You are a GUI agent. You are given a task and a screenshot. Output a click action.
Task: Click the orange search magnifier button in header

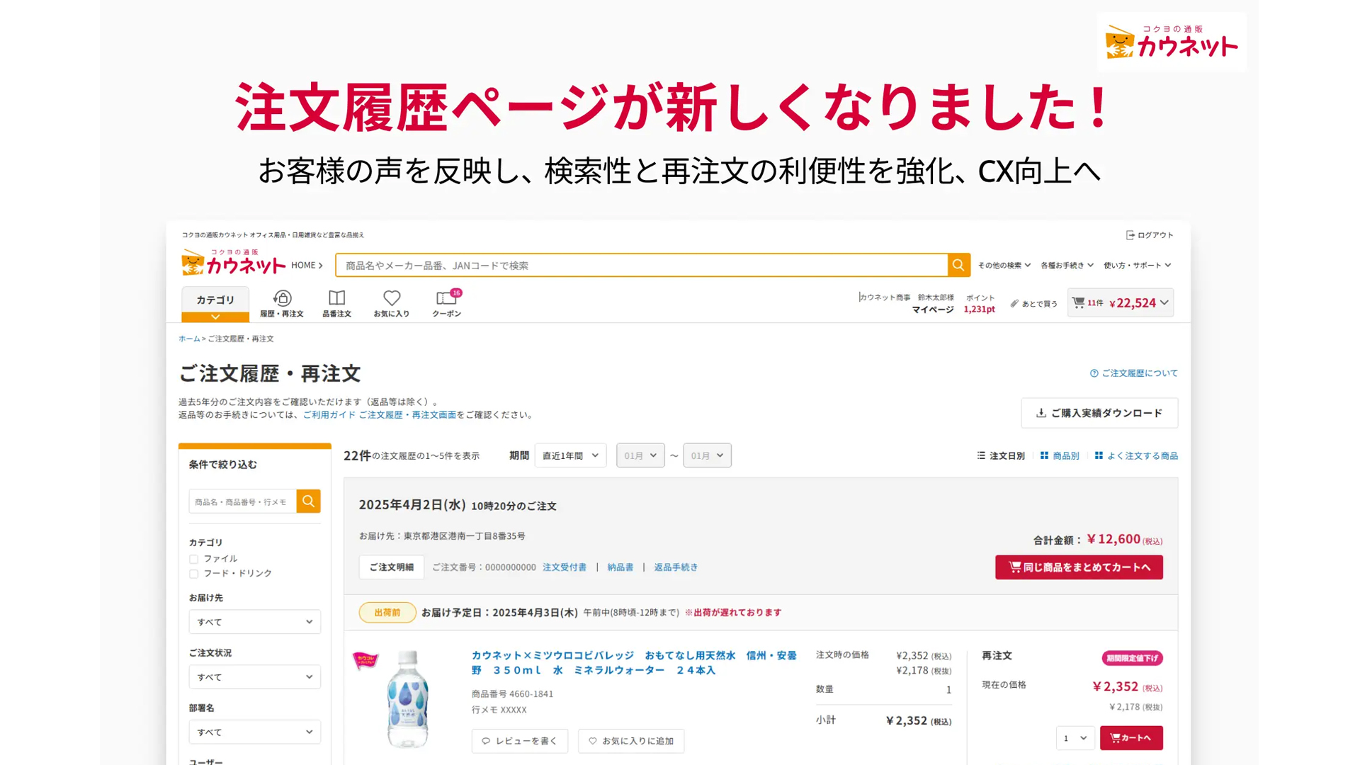click(x=958, y=265)
